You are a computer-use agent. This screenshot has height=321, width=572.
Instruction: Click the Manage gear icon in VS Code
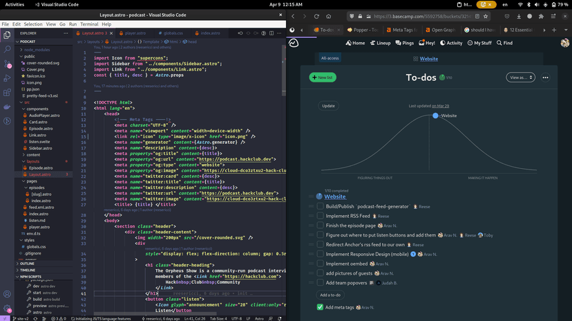(x=7, y=306)
